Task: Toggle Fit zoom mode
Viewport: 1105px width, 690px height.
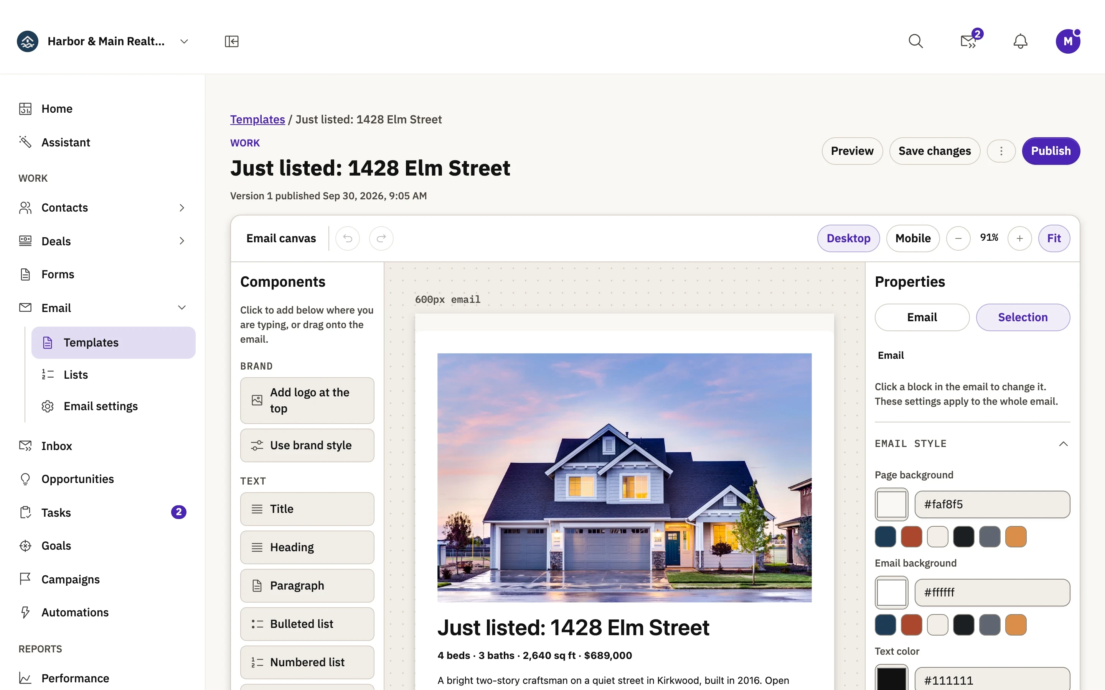Action: pyautogui.click(x=1054, y=238)
